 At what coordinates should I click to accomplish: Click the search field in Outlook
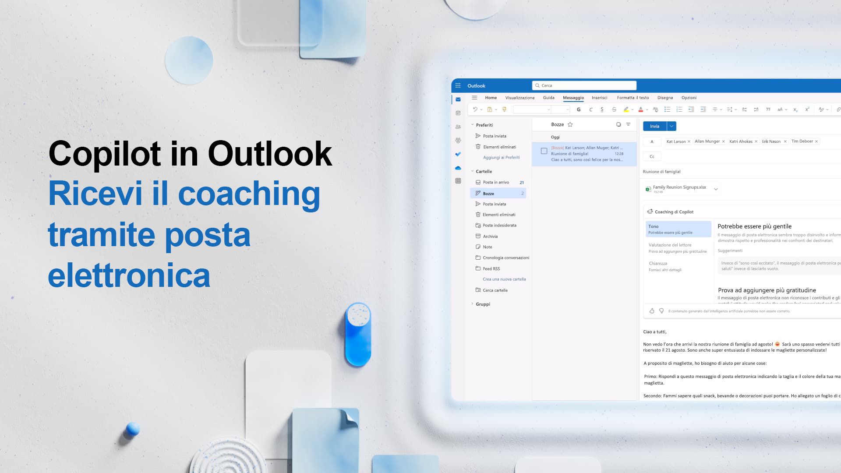584,85
